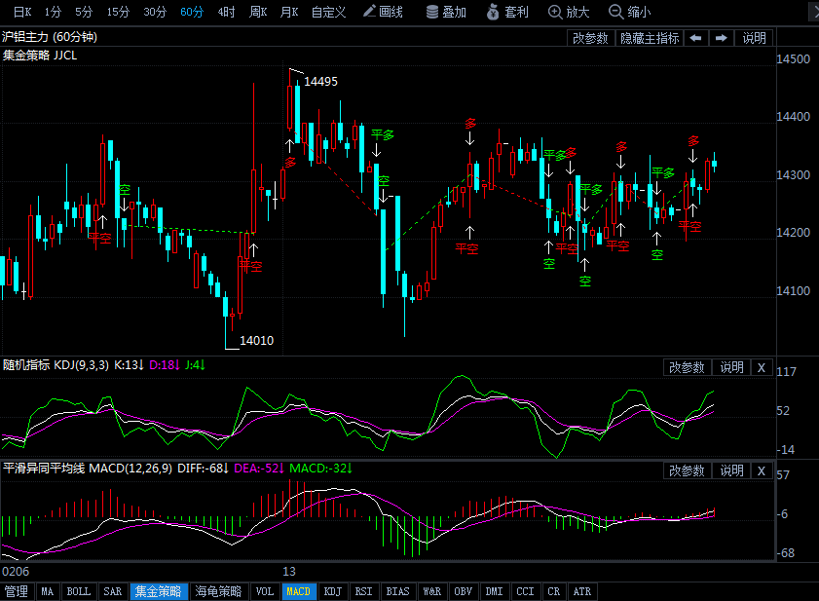Viewport: 819px width, 601px height.
Task: Close the MACD indicator panel
Action: click(x=762, y=470)
